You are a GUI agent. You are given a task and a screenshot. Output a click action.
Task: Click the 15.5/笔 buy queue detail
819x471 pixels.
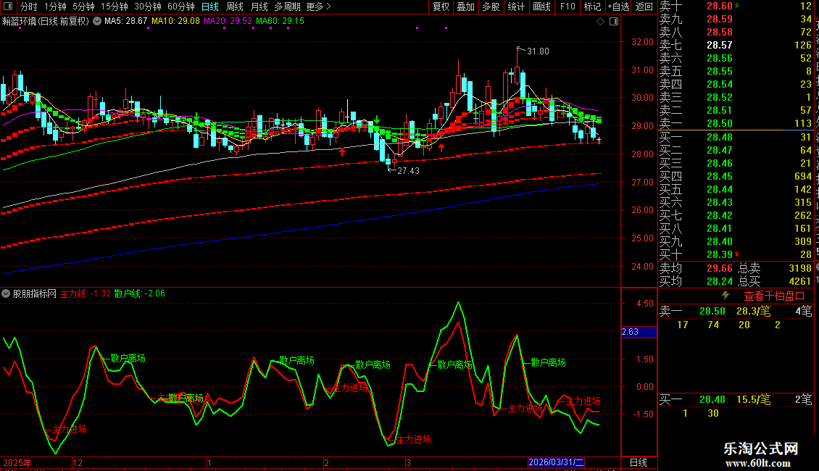pos(753,400)
